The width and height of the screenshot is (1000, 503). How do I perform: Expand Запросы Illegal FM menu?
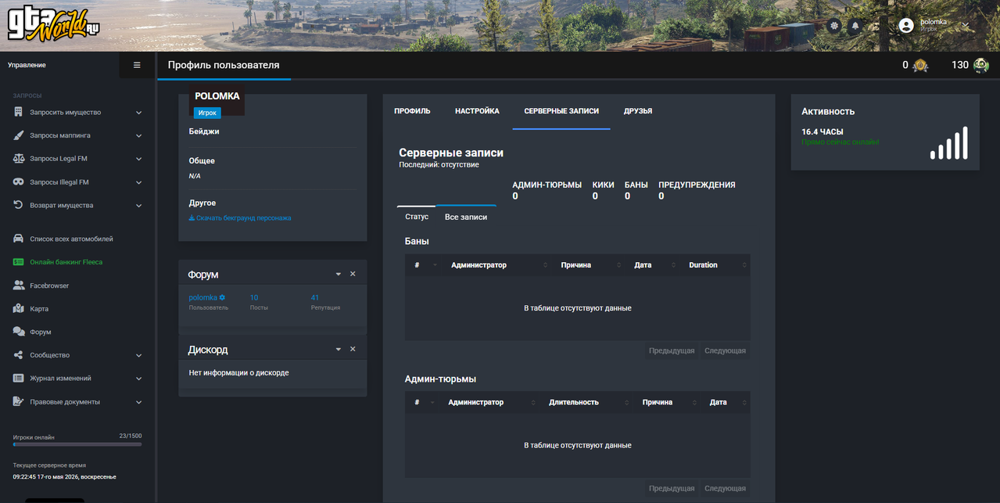[139, 183]
